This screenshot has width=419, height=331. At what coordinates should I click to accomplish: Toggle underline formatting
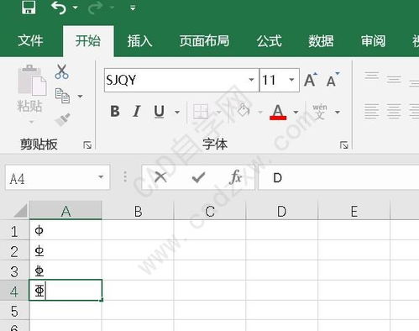pyautogui.click(x=160, y=112)
